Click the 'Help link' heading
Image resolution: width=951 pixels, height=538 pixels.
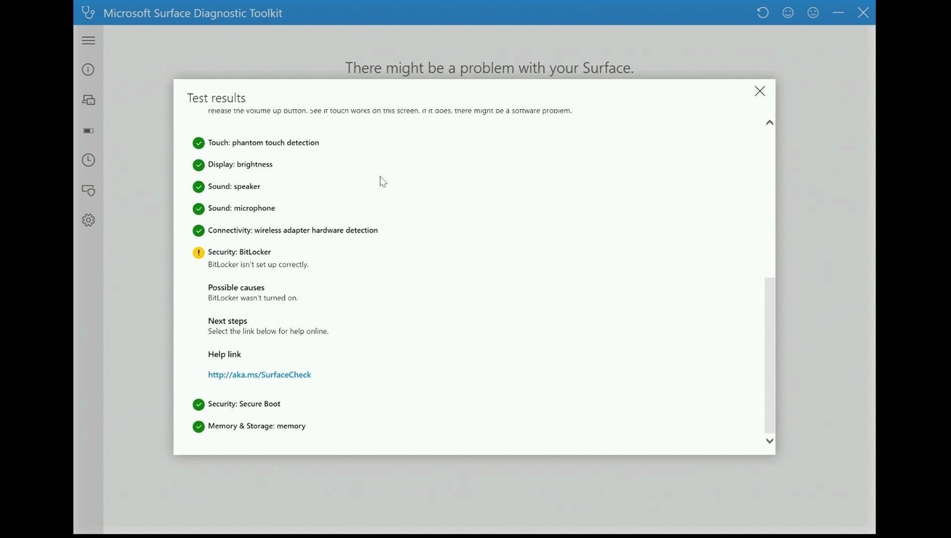225,354
